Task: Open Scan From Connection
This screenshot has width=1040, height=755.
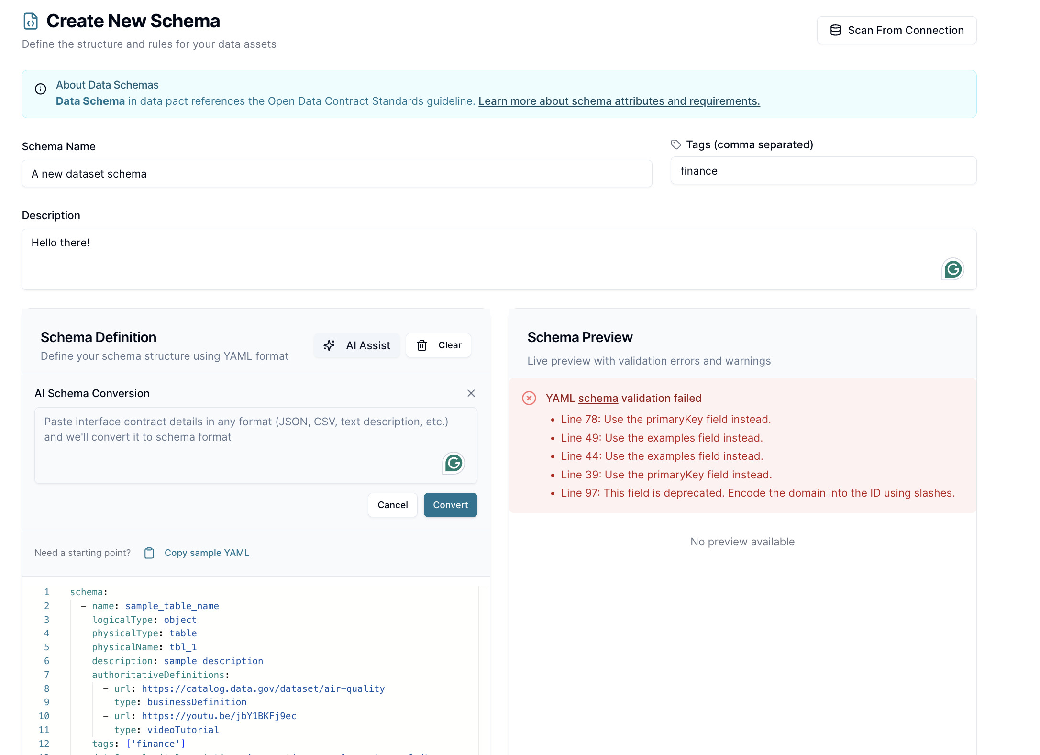Action: point(896,30)
